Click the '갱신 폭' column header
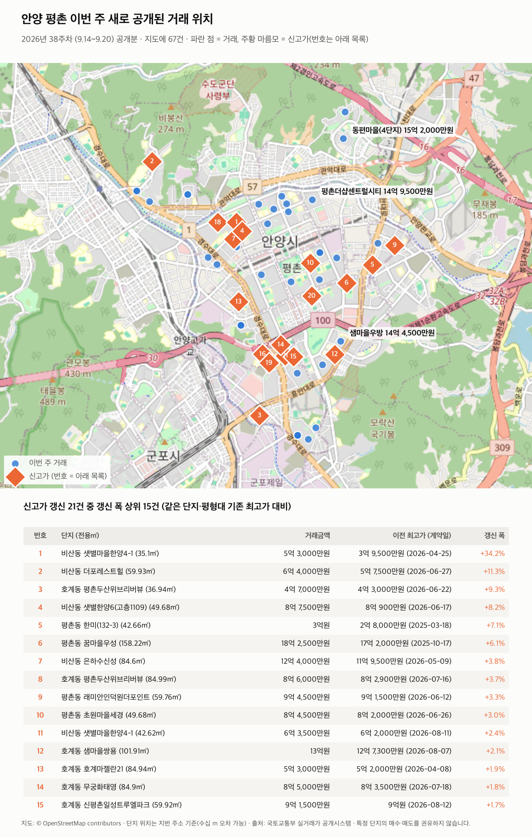The width and height of the screenshot is (532, 837). pos(494,535)
